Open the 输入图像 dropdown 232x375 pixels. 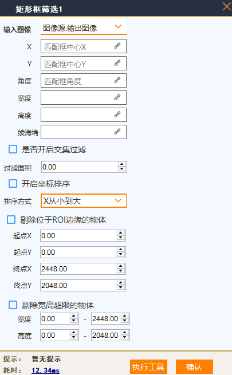(x=84, y=27)
